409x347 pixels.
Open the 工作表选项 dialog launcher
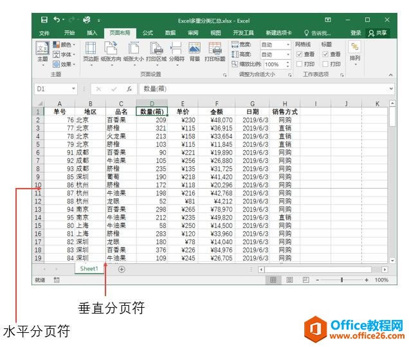(x=341, y=75)
